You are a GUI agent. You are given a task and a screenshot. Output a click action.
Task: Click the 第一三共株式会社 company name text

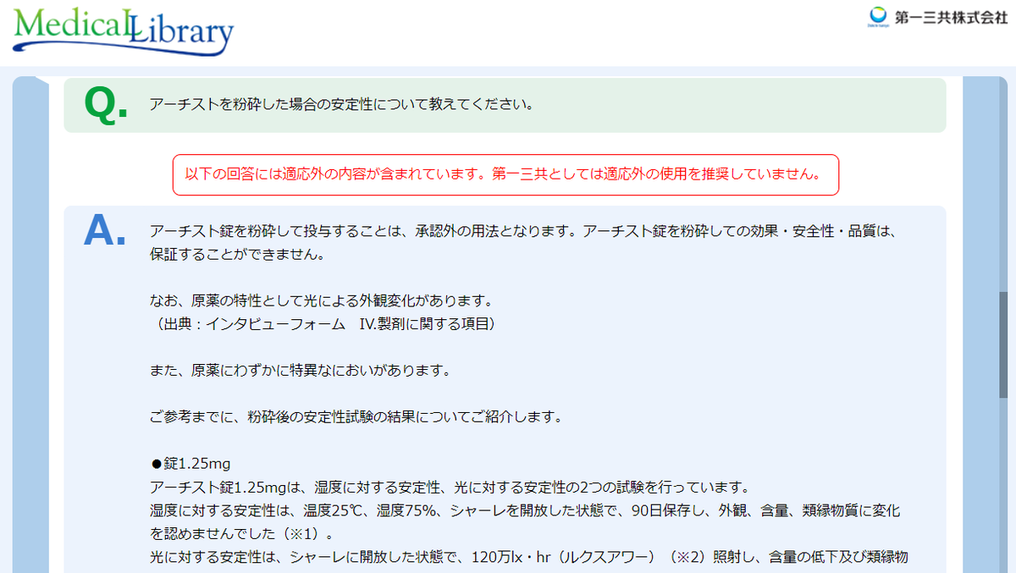tap(951, 17)
